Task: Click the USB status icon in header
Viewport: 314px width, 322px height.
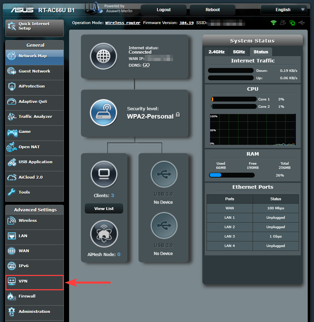Action: click(x=301, y=23)
